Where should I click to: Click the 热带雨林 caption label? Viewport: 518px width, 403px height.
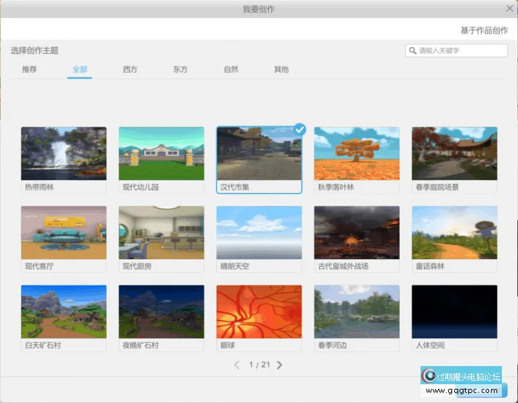click(40, 187)
